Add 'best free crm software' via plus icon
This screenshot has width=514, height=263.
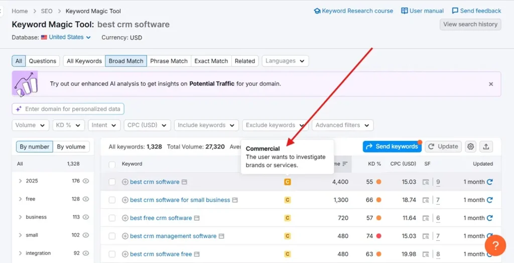click(x=125, y=218)
